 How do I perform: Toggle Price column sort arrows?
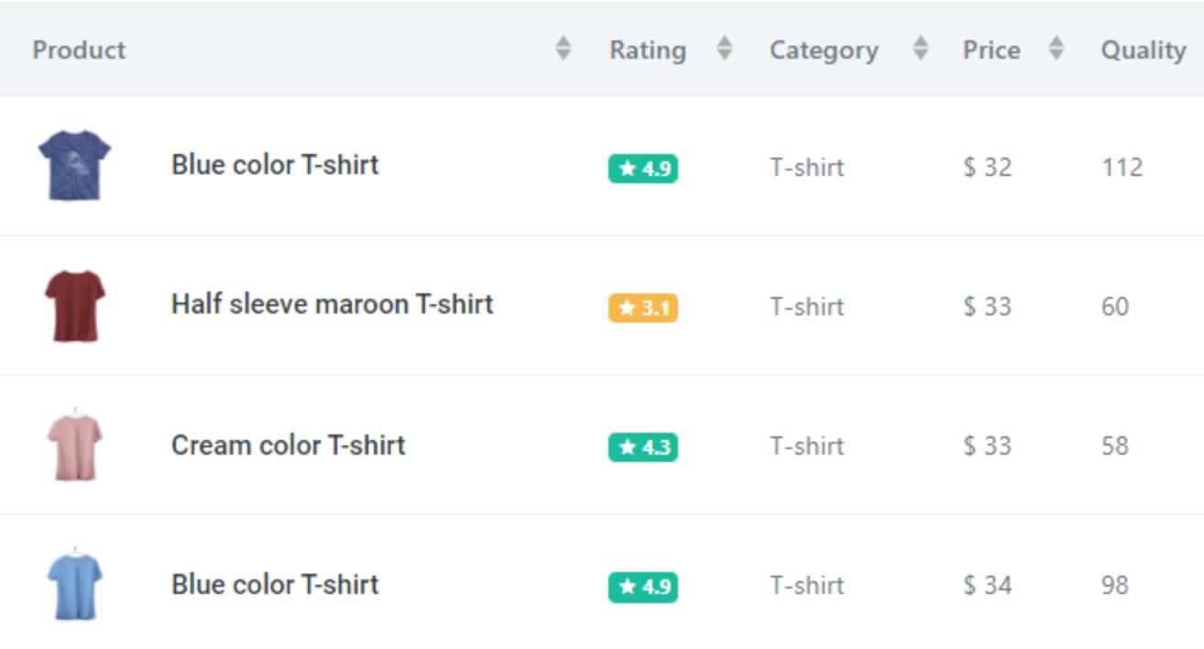pos(1056,49)
